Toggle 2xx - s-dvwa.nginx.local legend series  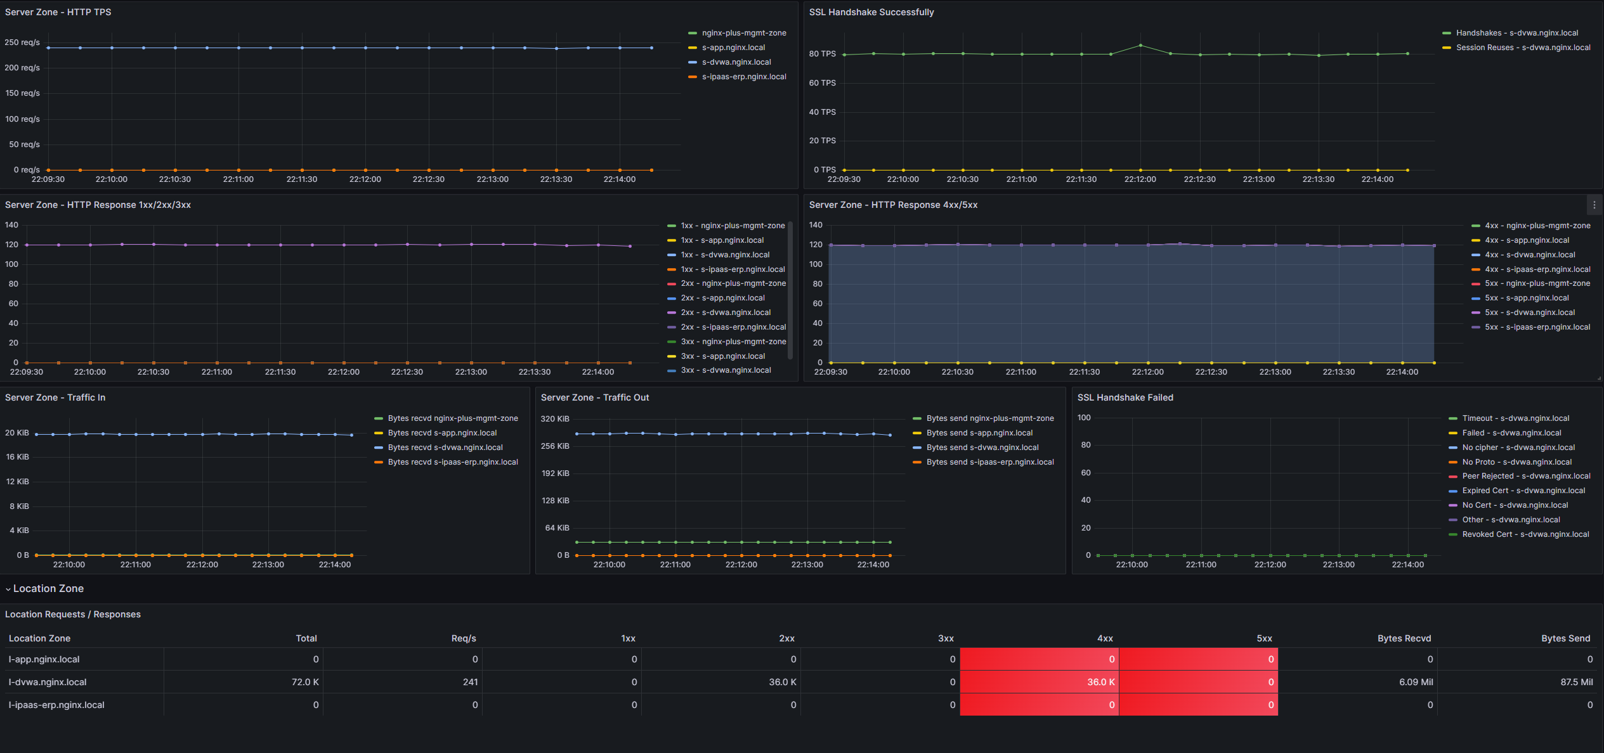pyautogui.click(x=726, y=312)
